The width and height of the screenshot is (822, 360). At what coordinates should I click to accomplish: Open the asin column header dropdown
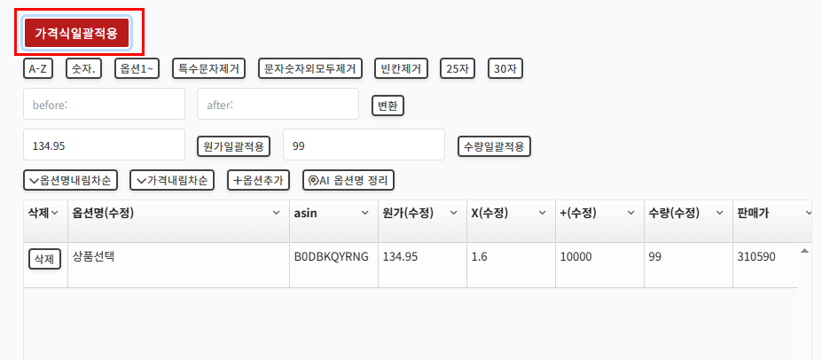pyautogui.click(x=364, y=214)
